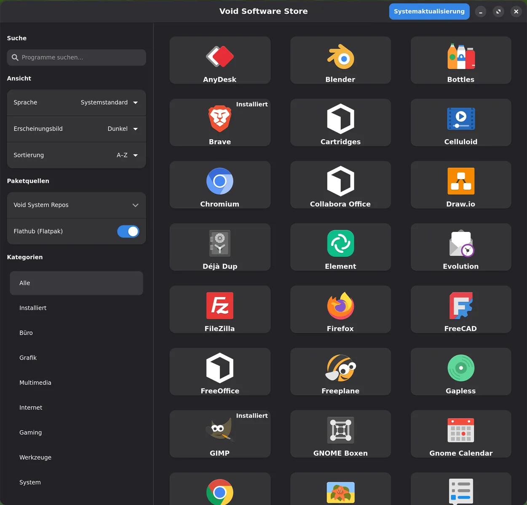Screen dimensions: 527x505
Task: Choose the Gaming category
Action: click(31, 433)
